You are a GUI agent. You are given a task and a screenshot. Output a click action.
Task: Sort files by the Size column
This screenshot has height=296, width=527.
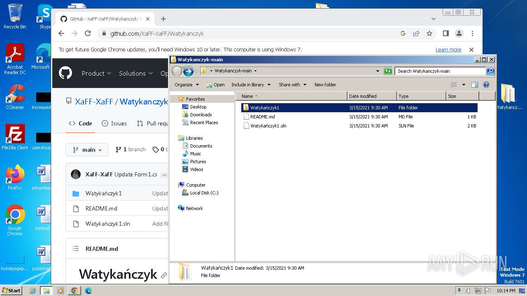click(462, 96)
